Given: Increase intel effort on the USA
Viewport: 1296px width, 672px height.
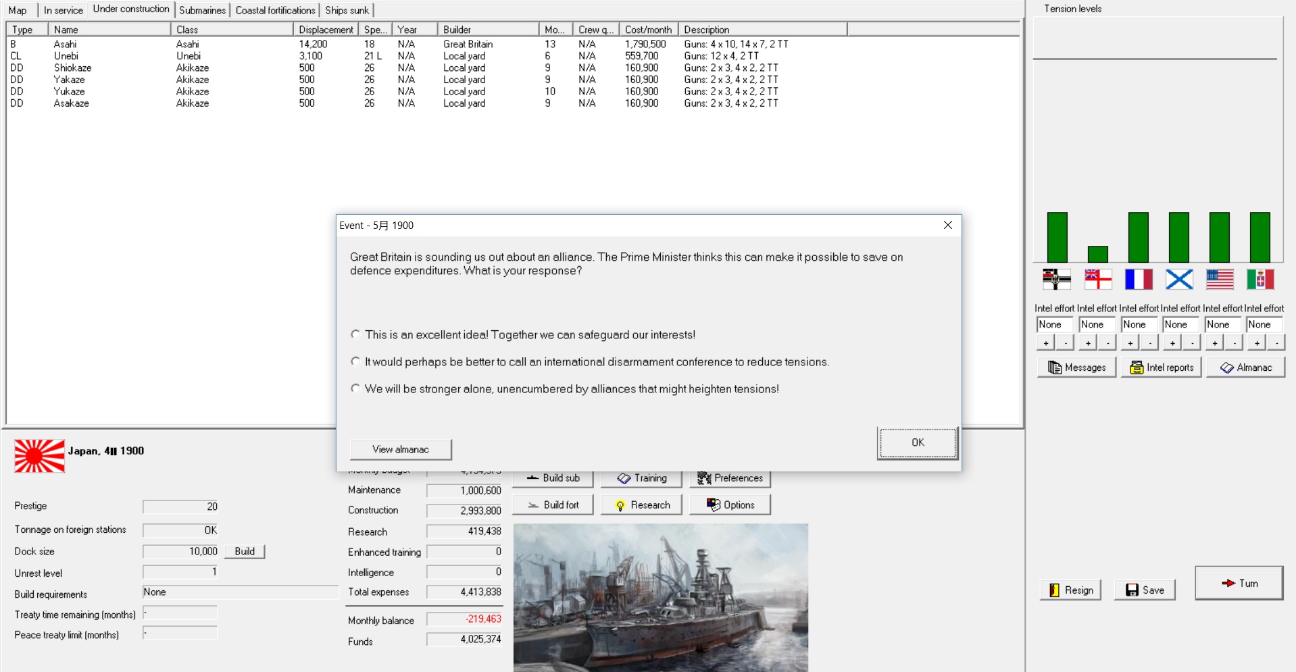Looking at the screenshot, I should 1215,343.
